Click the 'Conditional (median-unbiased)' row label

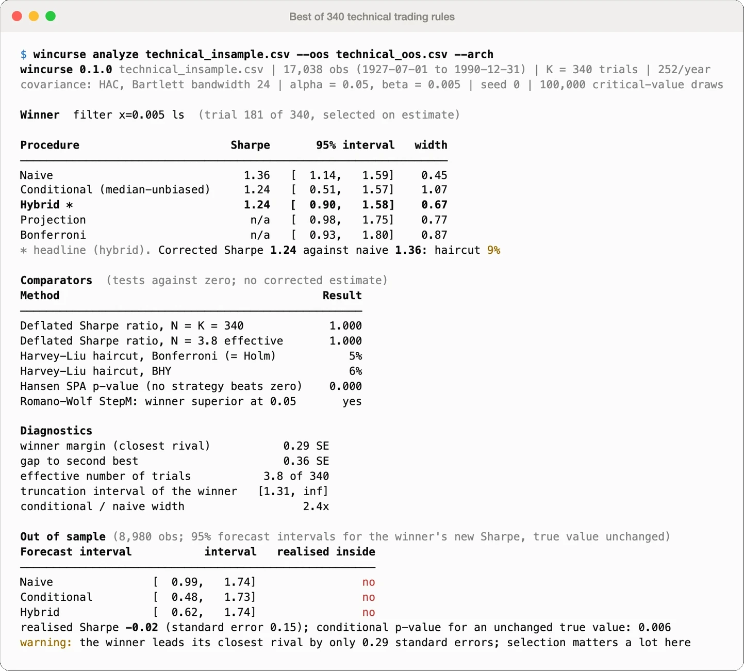click(x=115, y=190)
